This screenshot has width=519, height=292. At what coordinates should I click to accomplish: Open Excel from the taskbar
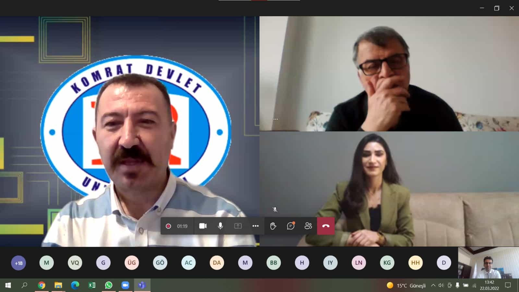point(92,285)
